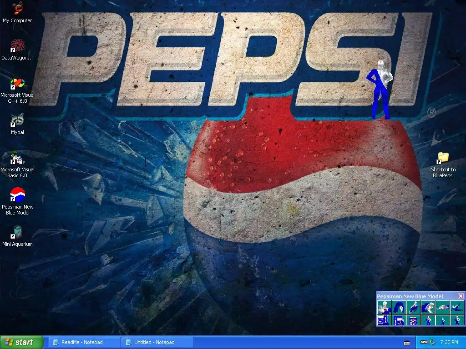Viewport: 466px width, 349px height.
Task: Open the My Computer desktop icon
Action: (17, 12)
